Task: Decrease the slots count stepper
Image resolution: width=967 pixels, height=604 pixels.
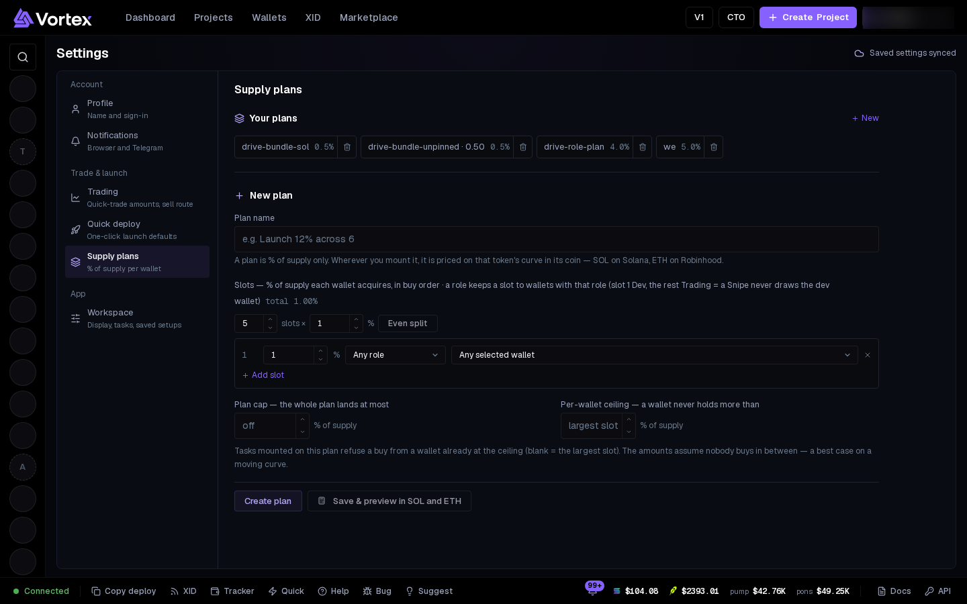Action: tap(271, 328)
